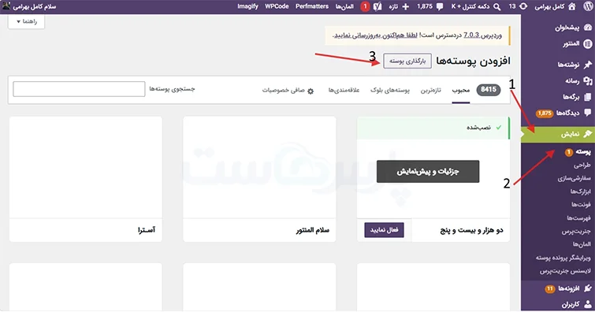Click the جزئیات و پیش‌نمایش button
Image resolution: width=595 pixels, height=312 pixels.
428,172
